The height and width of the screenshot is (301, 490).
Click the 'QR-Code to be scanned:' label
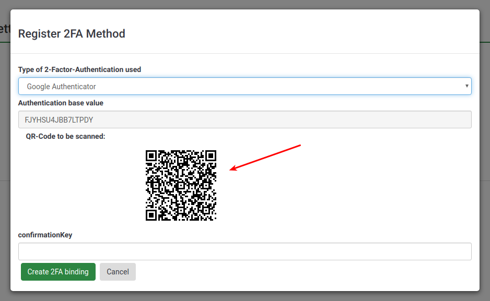(x=65, y=136)
